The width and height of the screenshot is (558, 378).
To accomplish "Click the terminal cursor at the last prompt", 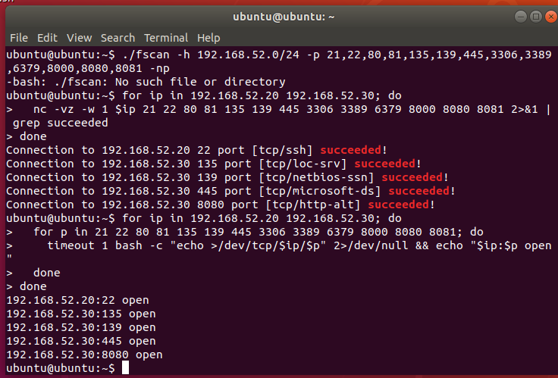I will [x=125, y=367].
